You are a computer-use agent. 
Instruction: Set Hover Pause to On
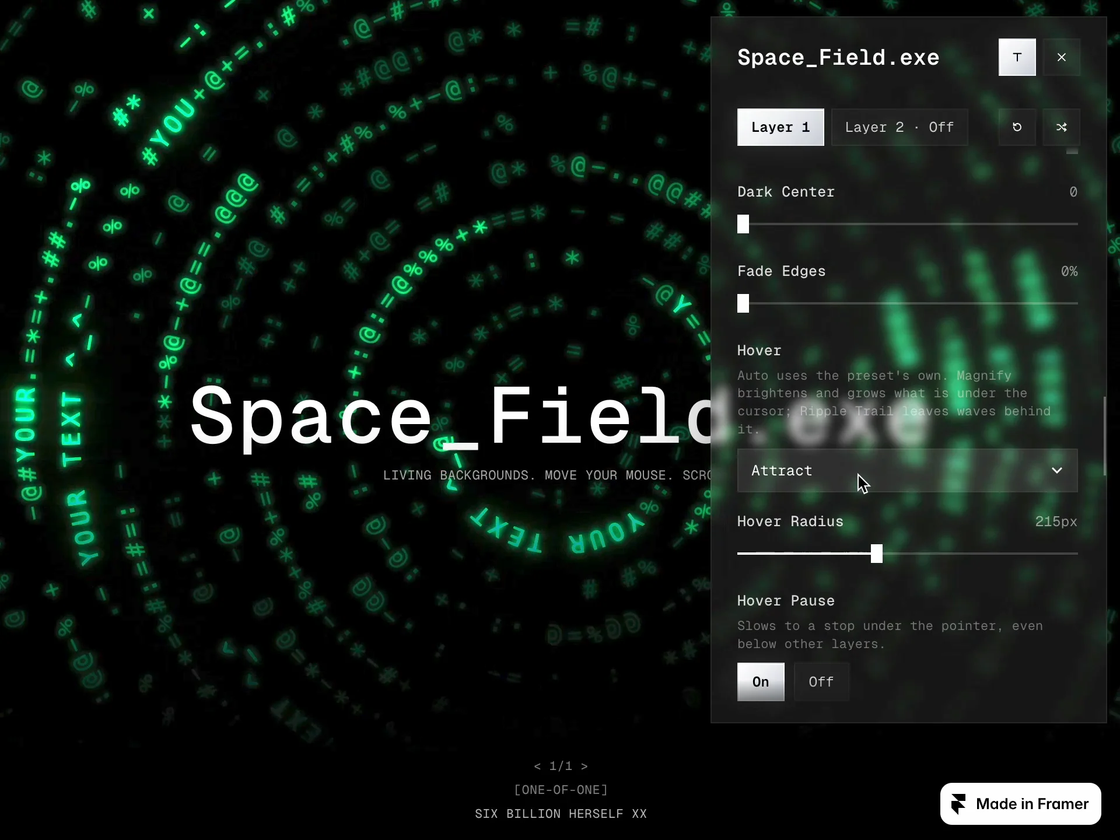pos(761,681)
